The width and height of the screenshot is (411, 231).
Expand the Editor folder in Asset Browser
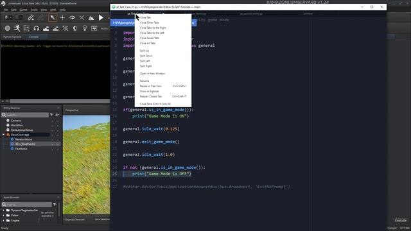coord(3,216)
